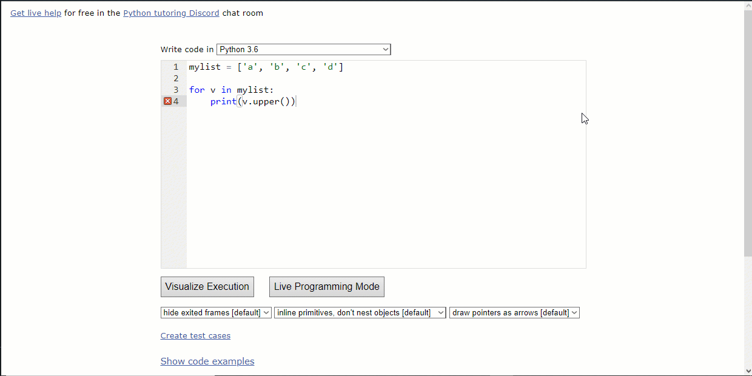Click the "Create test cases" link

click(195, 335)
